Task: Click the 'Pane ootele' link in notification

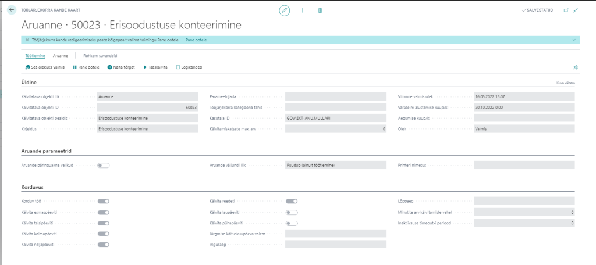Action: [196, 40]
